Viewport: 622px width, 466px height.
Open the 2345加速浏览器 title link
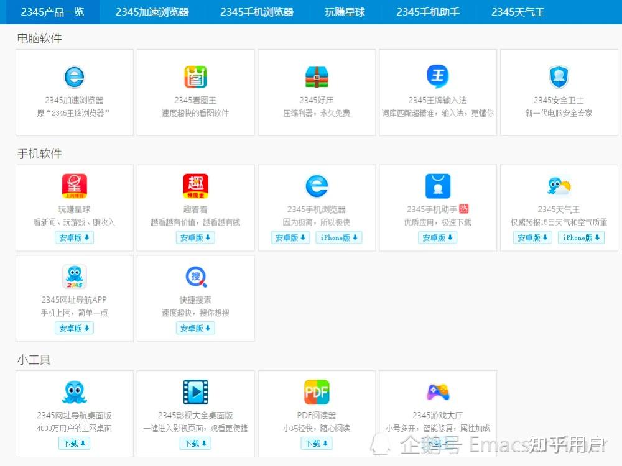point(74,100)
